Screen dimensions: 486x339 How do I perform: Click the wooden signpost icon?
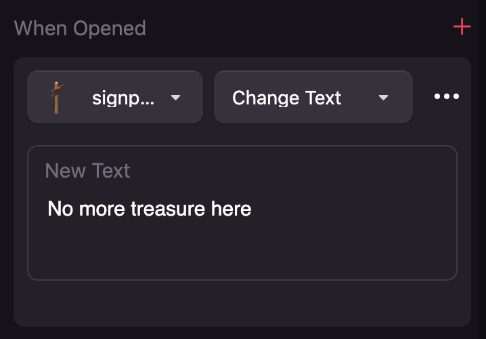point(56,97)
